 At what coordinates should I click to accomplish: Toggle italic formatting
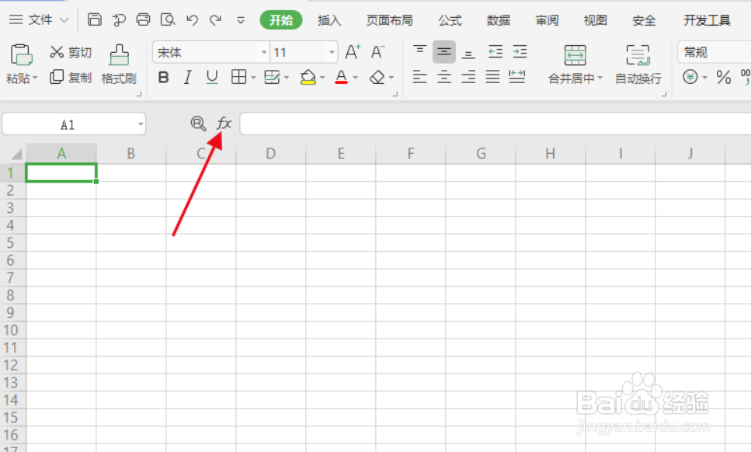click(187, 77)
